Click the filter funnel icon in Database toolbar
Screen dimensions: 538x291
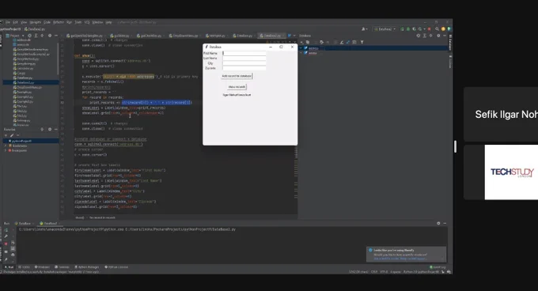pyautogui.click(x=362, y=42)
